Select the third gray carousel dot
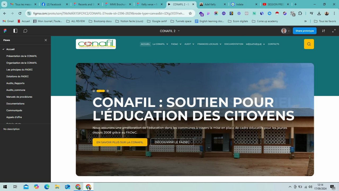This screenshot has width=339, height=191. pyautogui.click(x=108, y=91)
